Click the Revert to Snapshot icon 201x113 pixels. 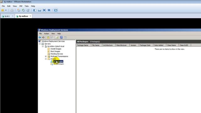pyautogui.click(x=24, y=10)
